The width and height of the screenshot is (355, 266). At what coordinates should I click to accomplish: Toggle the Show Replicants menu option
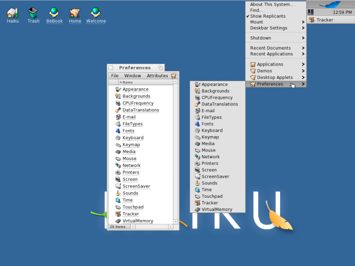276,16
